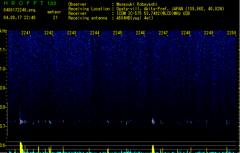Screen dimensions: 240x153
Task: Click the kHz axis unit label
Action: coord(3,31)
